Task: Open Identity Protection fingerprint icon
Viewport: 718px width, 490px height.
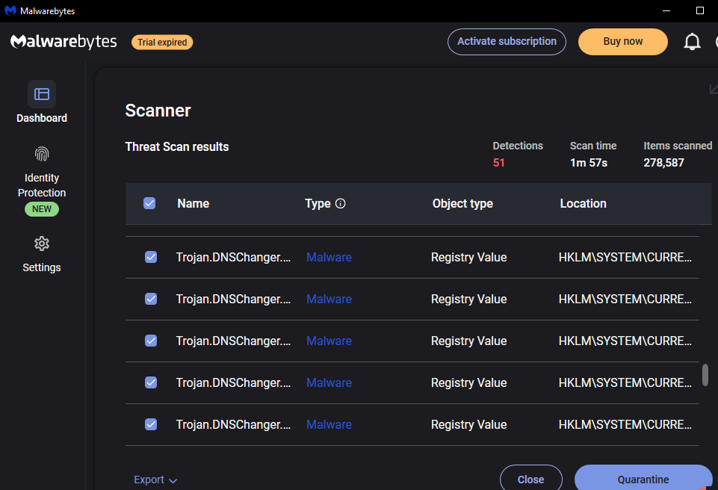Action: [42, 155]
